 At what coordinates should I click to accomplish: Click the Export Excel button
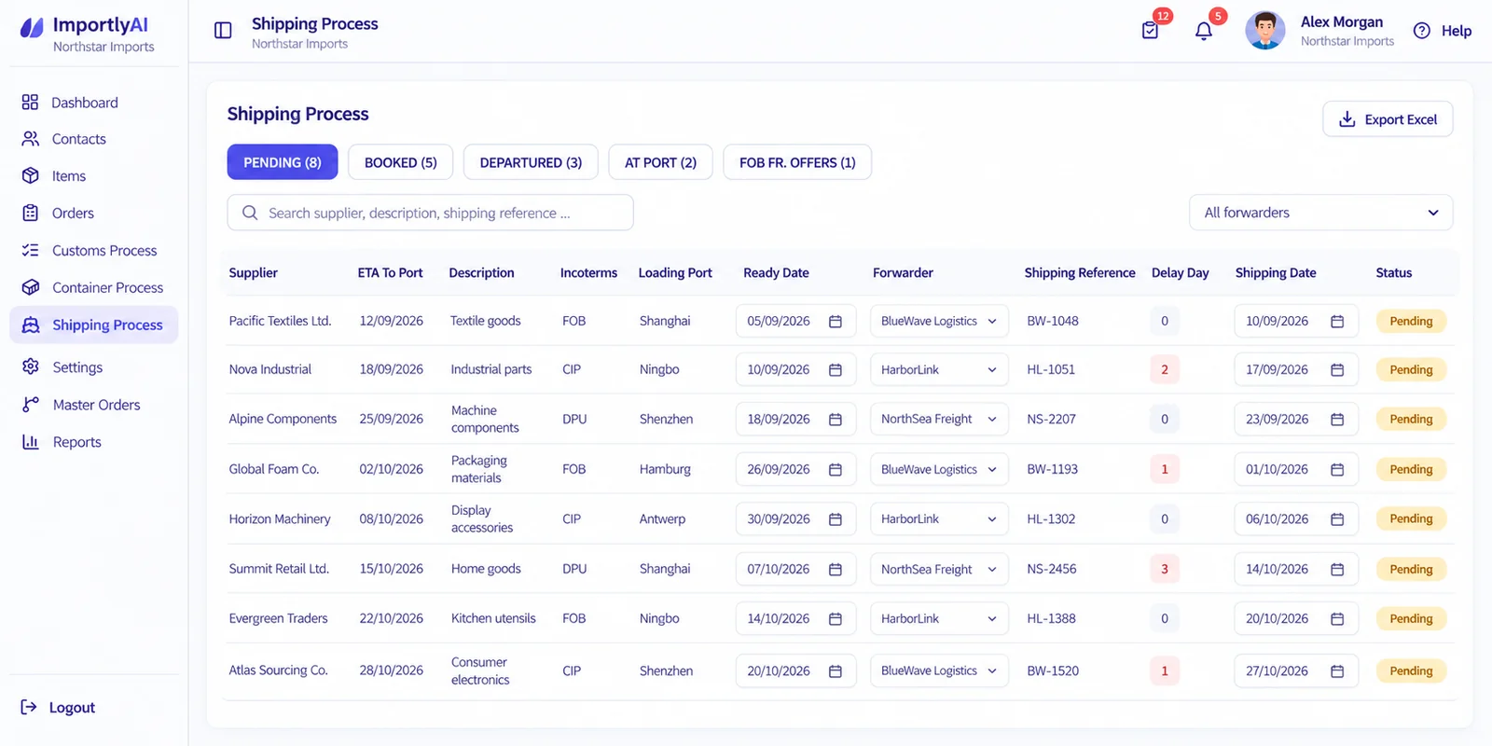pyautogui.click(x=1388, y=119)
